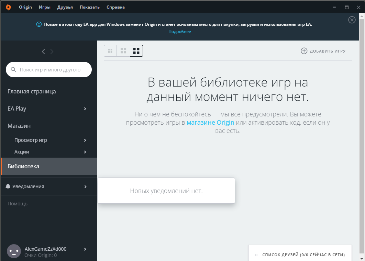This screenshot has width=365, height=261.
Task: Open the Справка menu
Action: tap(115, 7)
